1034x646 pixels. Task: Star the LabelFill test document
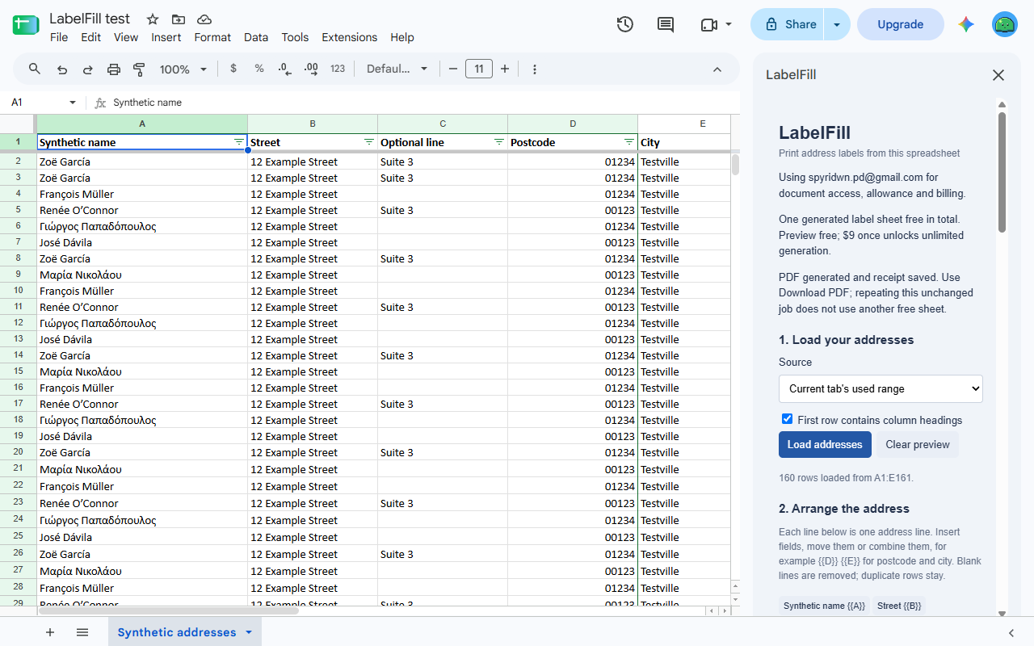pos(153,19)
